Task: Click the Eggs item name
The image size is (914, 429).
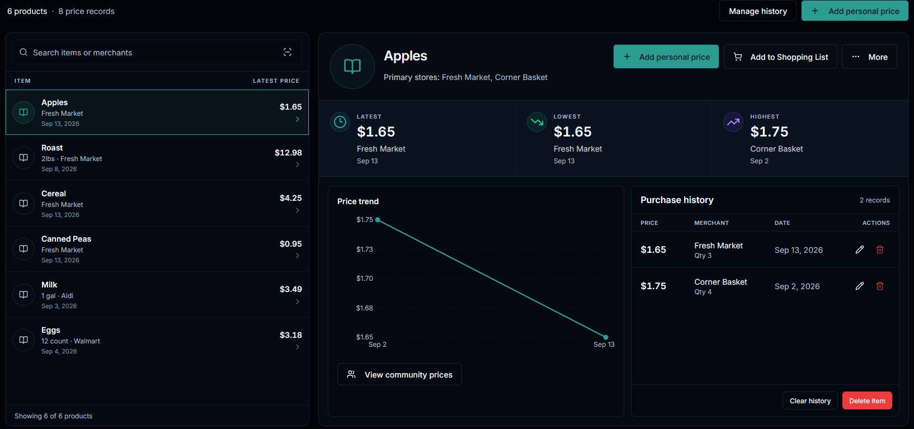Action: point(51,330)
